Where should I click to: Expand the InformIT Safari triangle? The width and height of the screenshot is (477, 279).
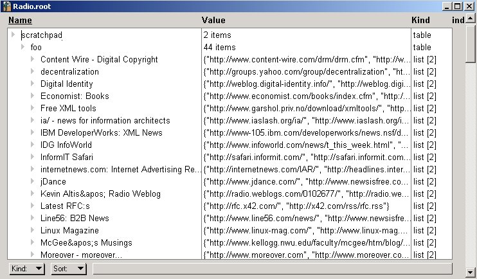[33, 156]
